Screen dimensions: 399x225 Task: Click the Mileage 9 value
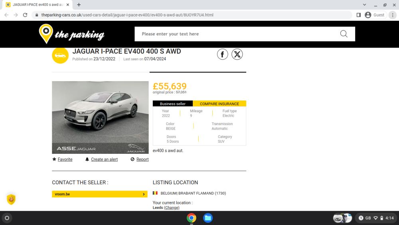click(x=191, y=115)
